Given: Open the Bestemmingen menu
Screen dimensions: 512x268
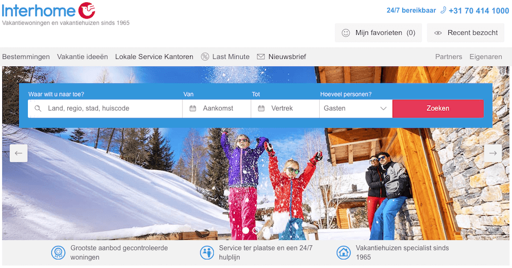Looking at the screenshot, I should click(26, 57).
